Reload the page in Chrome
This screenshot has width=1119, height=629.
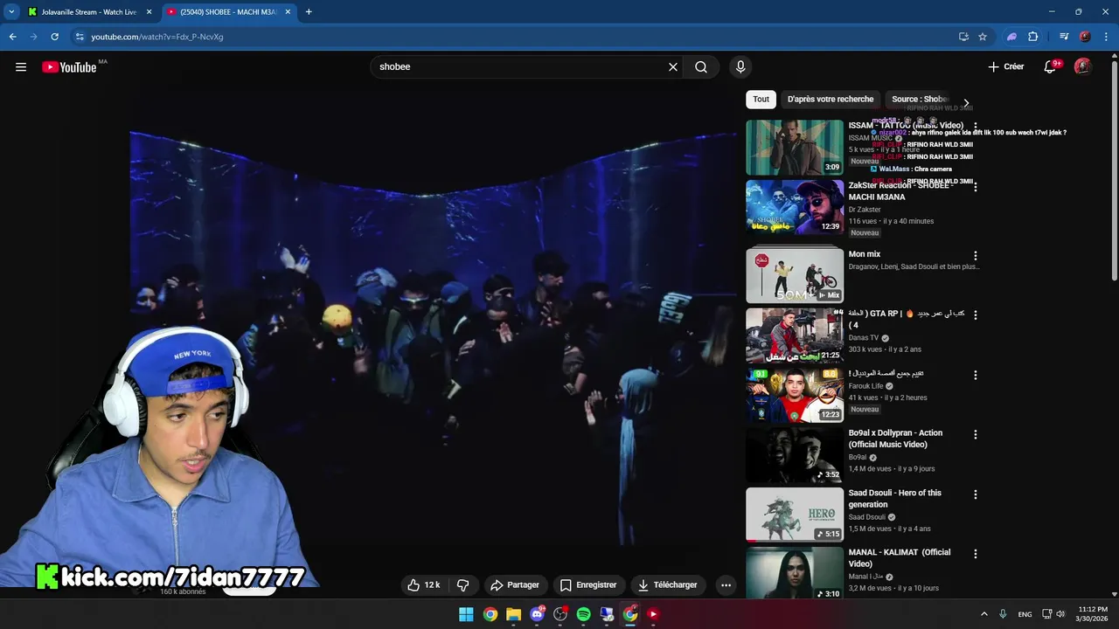pos(54,37)
